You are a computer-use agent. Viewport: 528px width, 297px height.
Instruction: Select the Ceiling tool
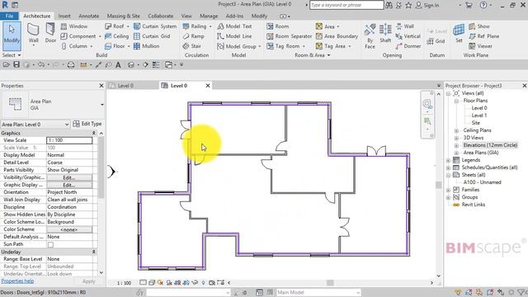(116, 36)
